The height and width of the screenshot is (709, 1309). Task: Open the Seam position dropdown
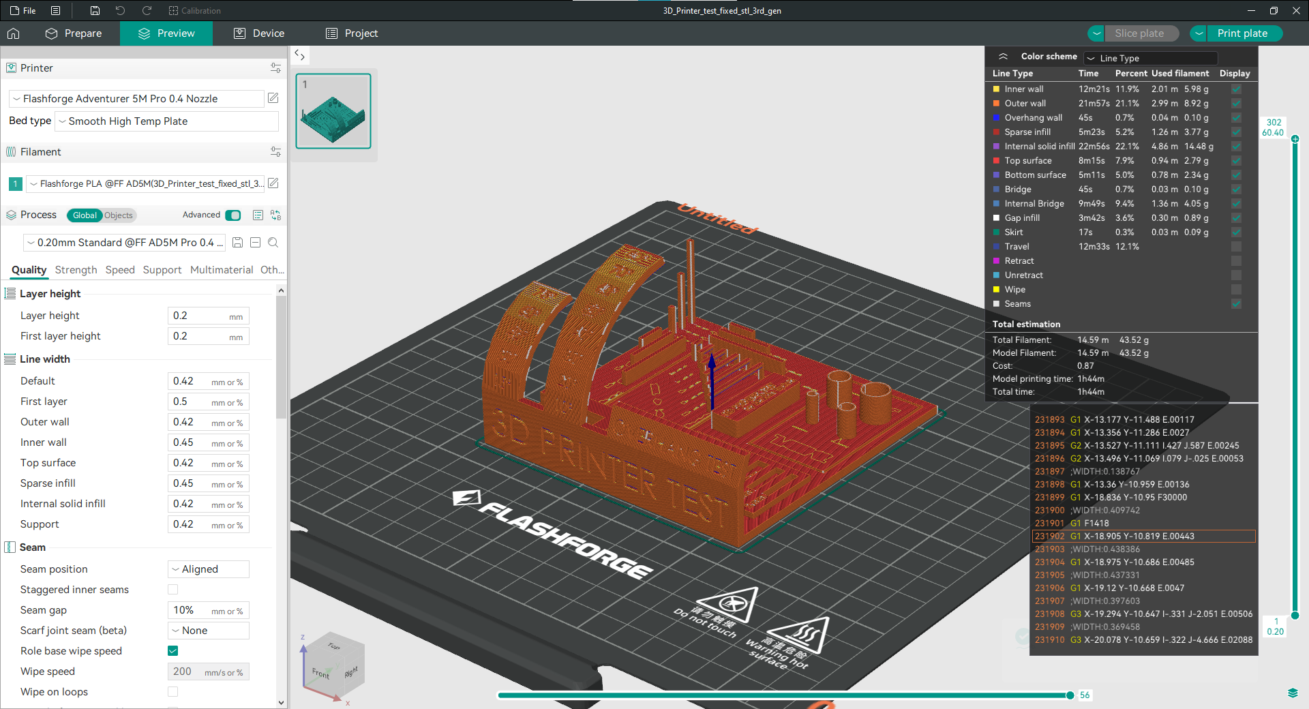coord(209,569)
